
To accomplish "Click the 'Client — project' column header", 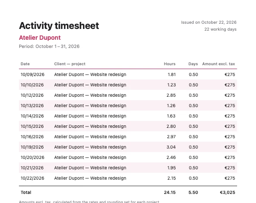I will click(x=70, y=64).
